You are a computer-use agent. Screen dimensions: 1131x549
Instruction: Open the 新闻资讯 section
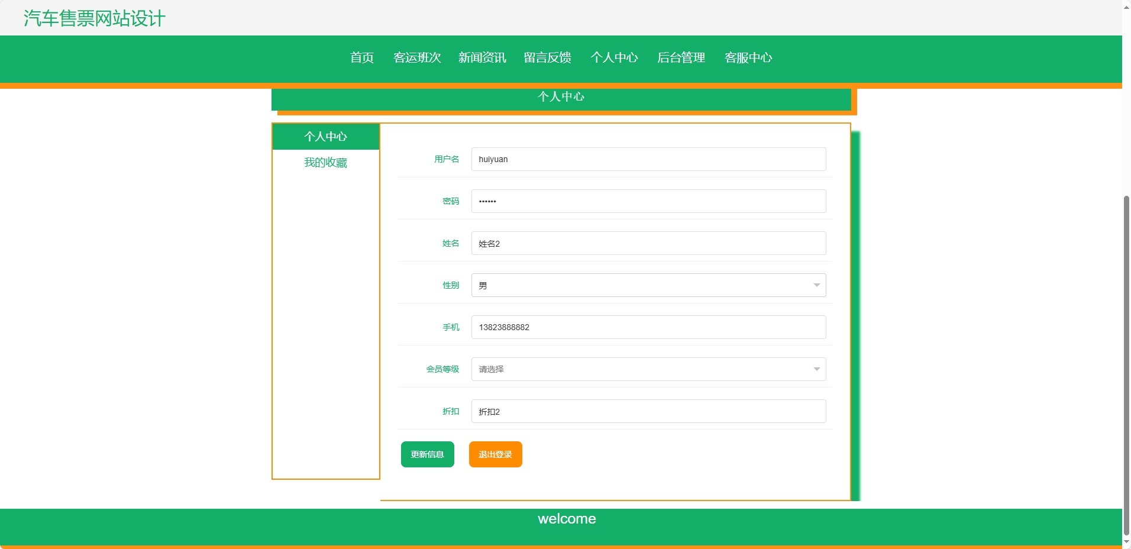(482, 58)
